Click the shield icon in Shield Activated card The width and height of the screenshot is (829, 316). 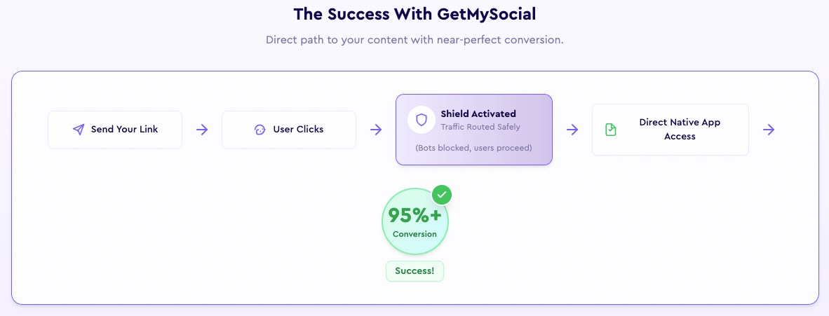pos(422,120)
